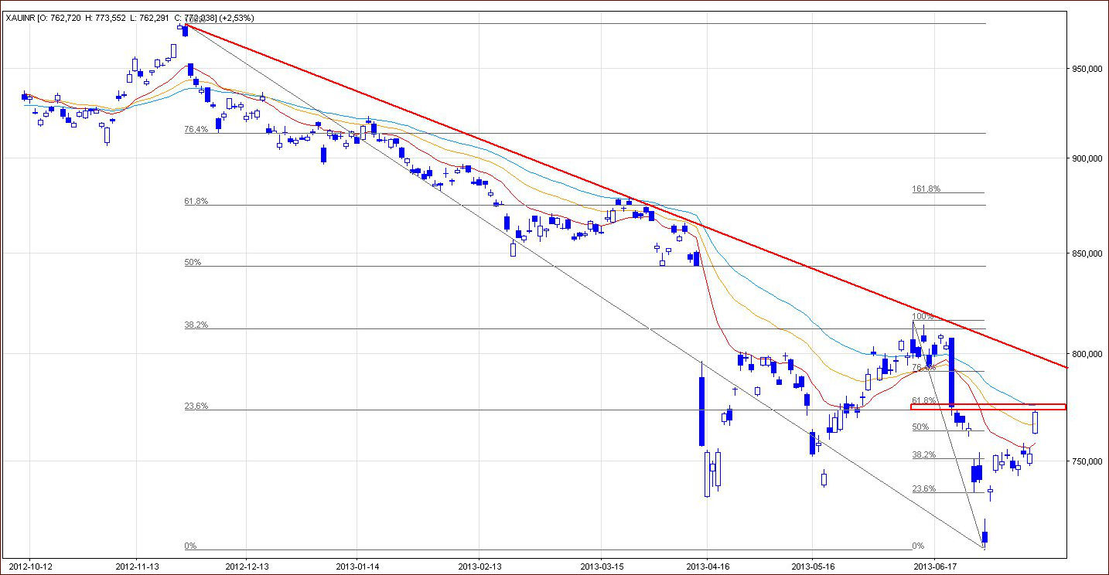Click the 850,000 price axis label

(x=1086, y=253)
